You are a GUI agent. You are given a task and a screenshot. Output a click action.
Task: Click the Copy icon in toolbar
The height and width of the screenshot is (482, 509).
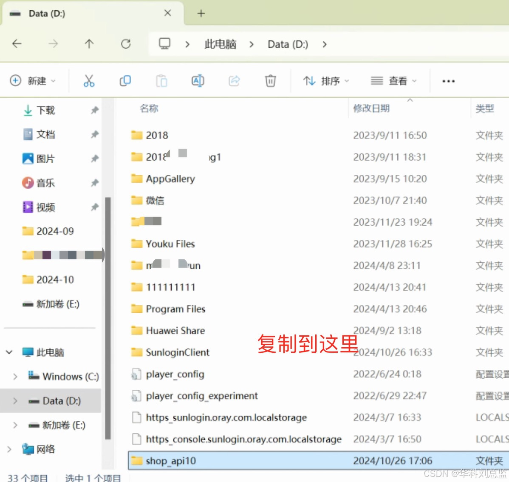[125, 81]
